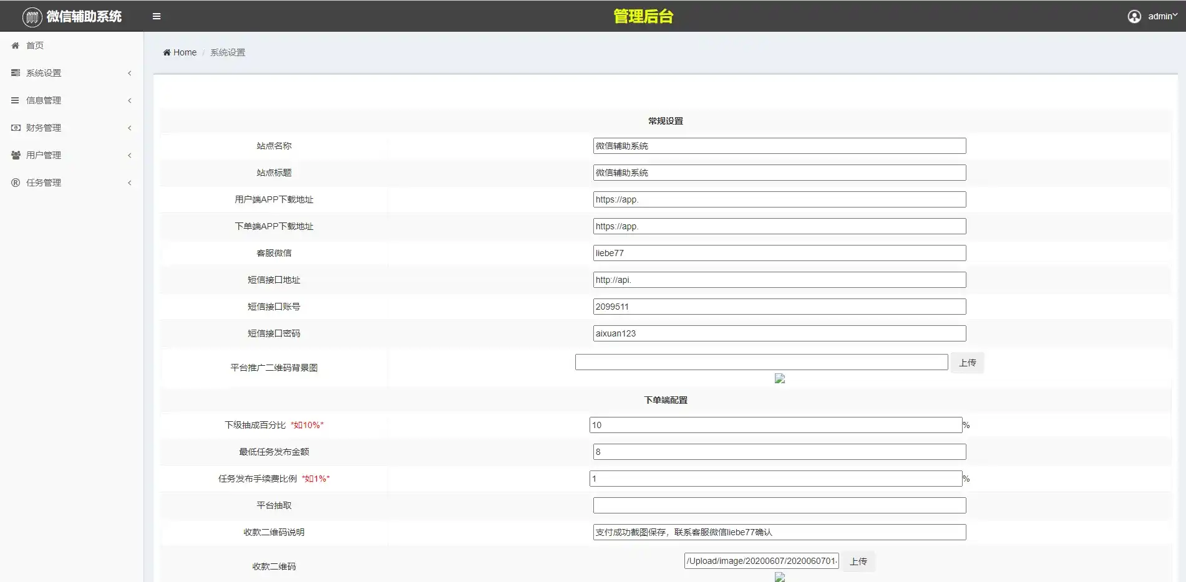The image size is (1186, 582).
Task: Focus the 站点名称 input field
Action: (x=779, y=146)
